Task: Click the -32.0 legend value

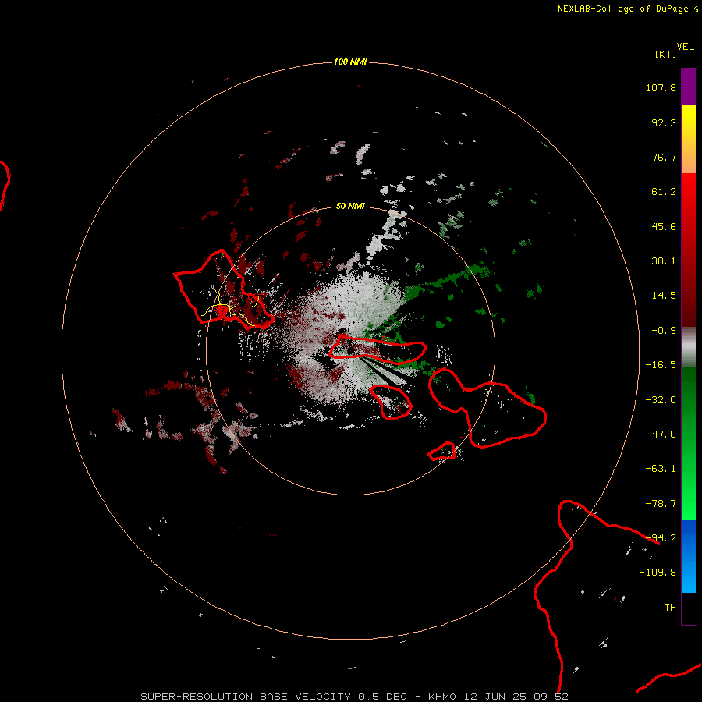Action: [x=661, y=400]
